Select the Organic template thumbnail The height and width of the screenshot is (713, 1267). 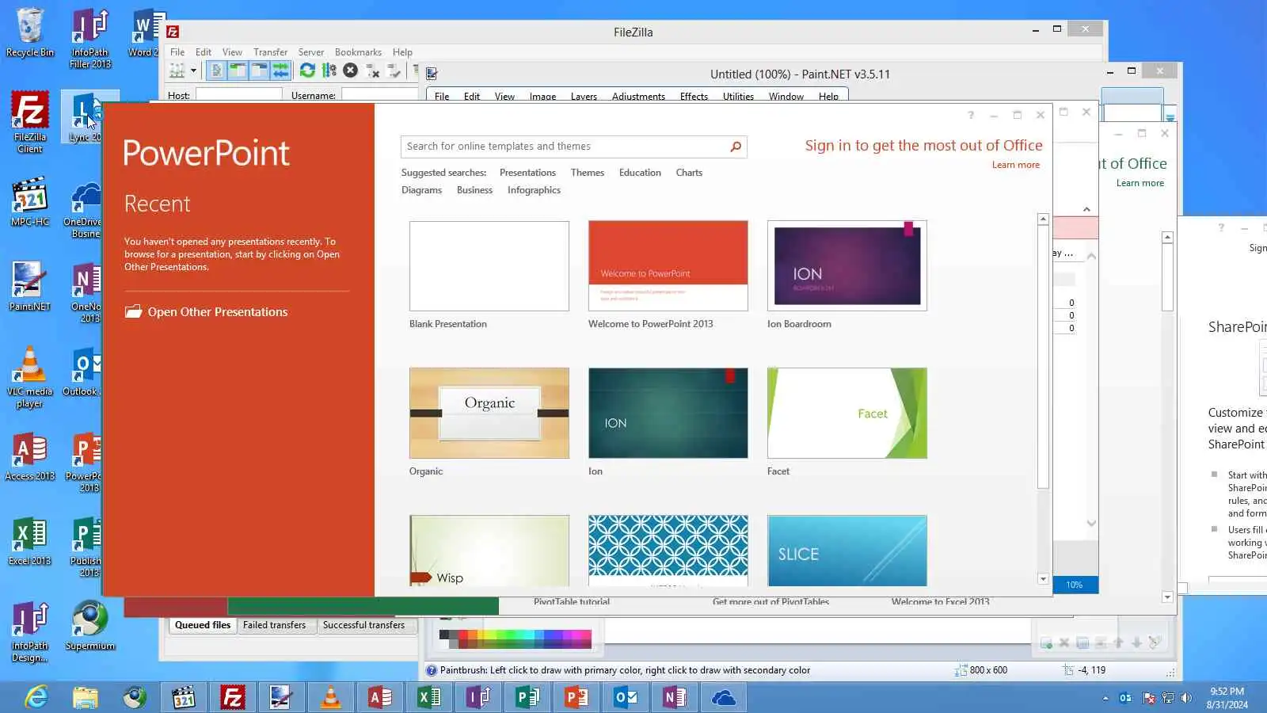click(489, 413)
